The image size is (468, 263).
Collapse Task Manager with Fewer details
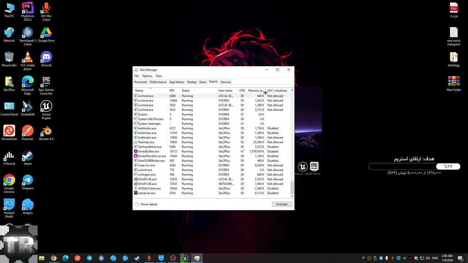(x=146, y=204)
